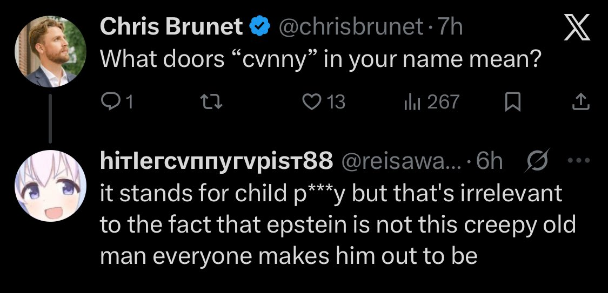Click the share icon on the post
This screenshot has width=608, height=293.
580,102
